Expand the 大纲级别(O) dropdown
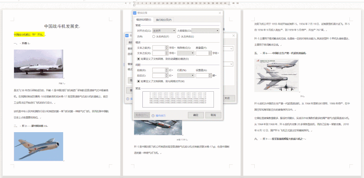 (x=205, y=31)
